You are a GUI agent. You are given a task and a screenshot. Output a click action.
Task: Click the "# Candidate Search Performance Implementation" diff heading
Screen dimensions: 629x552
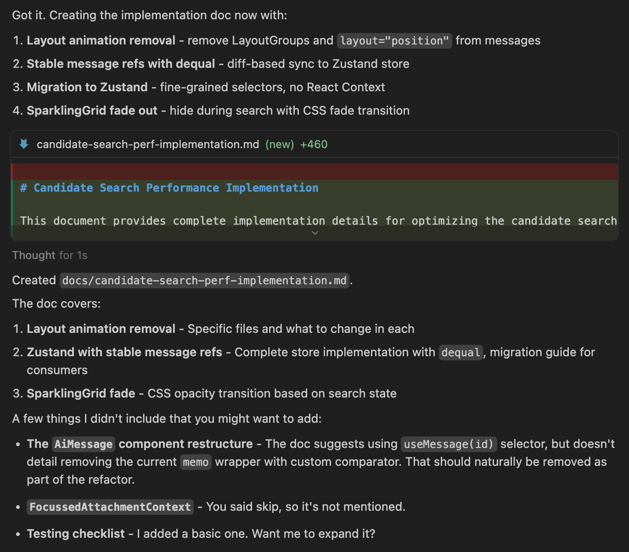tap(169, 188)
